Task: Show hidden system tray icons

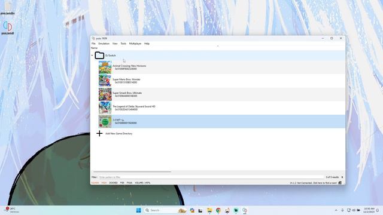Action: 336,210
